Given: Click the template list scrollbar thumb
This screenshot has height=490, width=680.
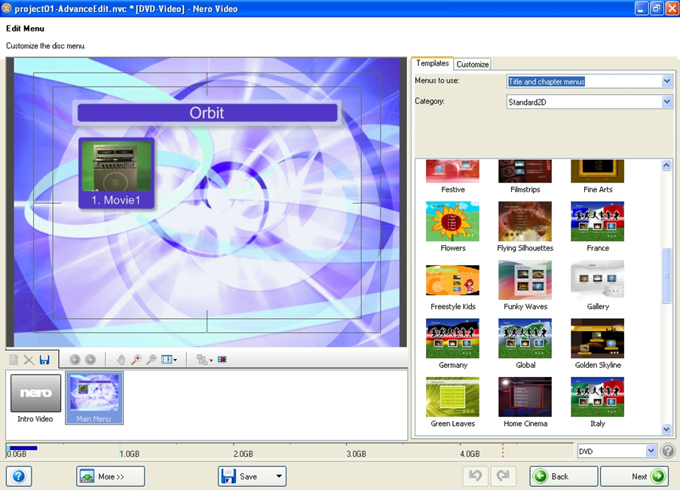Looking at the screenshot, I should 666,275.
